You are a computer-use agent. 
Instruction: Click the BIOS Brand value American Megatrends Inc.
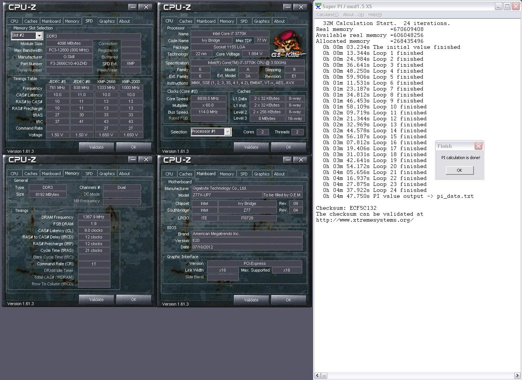click(x=247, y=234)
